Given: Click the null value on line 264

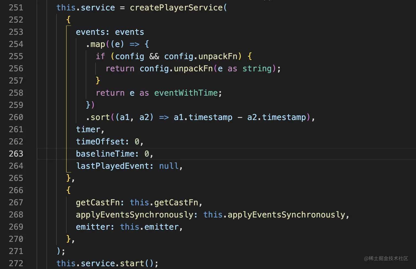Looking at the screenshot, I should pyautogui.click(x=169, y=166).
